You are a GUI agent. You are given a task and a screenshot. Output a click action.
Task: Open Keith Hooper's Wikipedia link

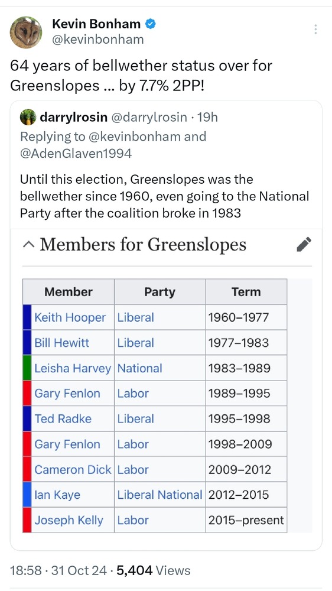point(70,317)
